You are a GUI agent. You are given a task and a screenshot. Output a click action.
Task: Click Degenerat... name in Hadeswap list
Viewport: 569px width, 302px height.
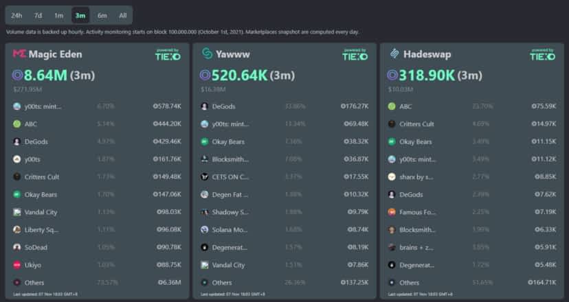416,265
